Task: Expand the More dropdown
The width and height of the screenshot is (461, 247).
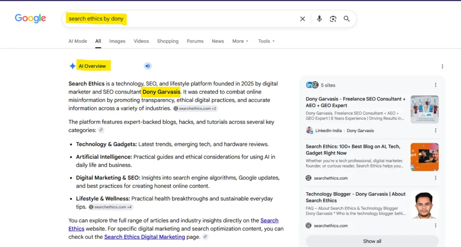Action: tap(240, 41)
